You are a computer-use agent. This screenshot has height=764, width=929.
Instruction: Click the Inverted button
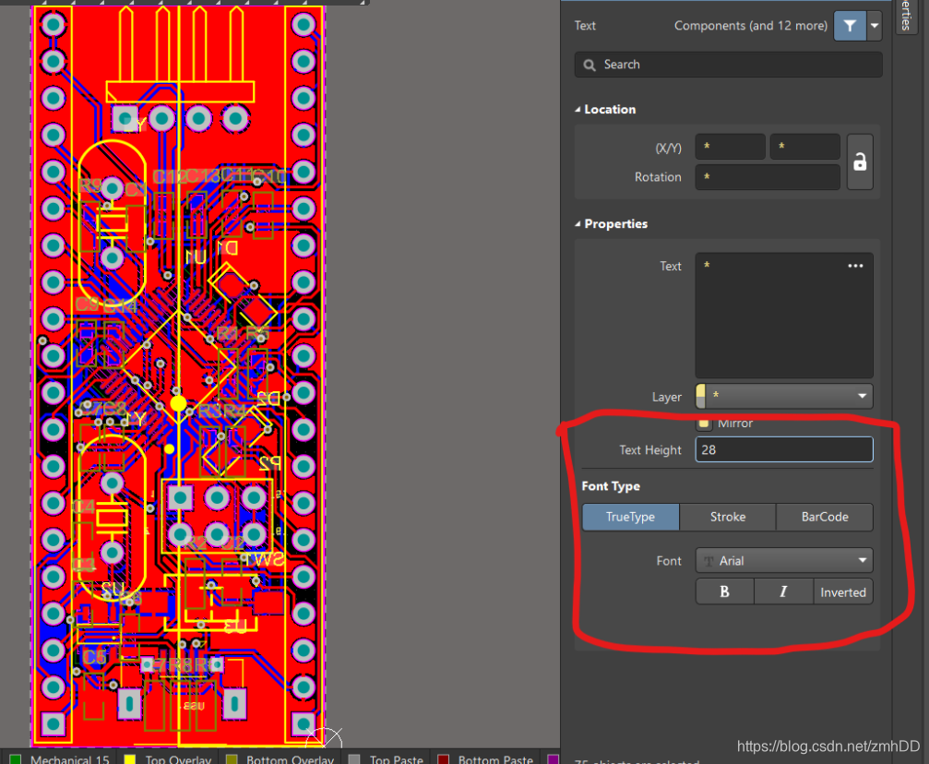(843, 591)
